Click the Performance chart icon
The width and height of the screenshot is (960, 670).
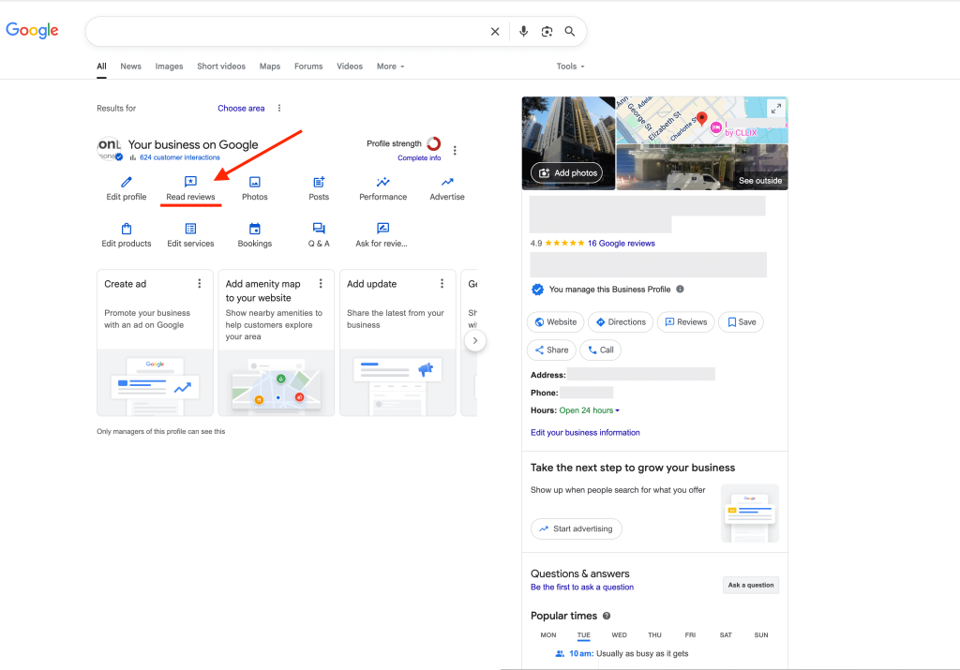tap(382, 182)
